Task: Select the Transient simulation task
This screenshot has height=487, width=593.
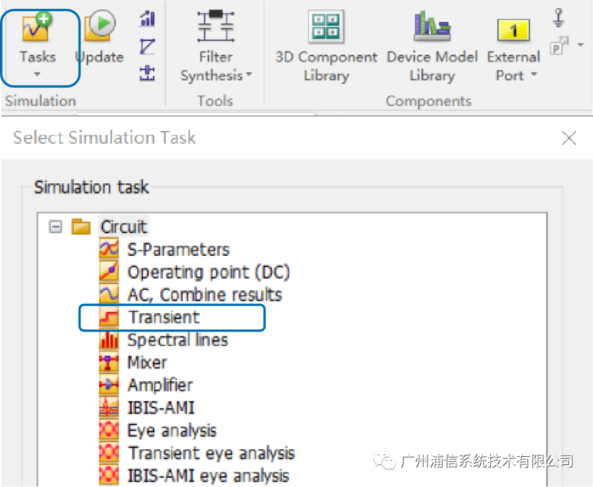Action: 164,318
